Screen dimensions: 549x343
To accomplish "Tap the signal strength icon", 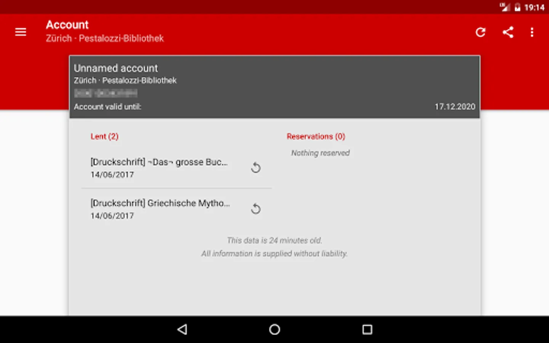I will point(505,7).
